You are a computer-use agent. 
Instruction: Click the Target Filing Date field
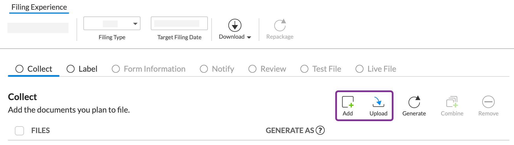coord(179,24)
